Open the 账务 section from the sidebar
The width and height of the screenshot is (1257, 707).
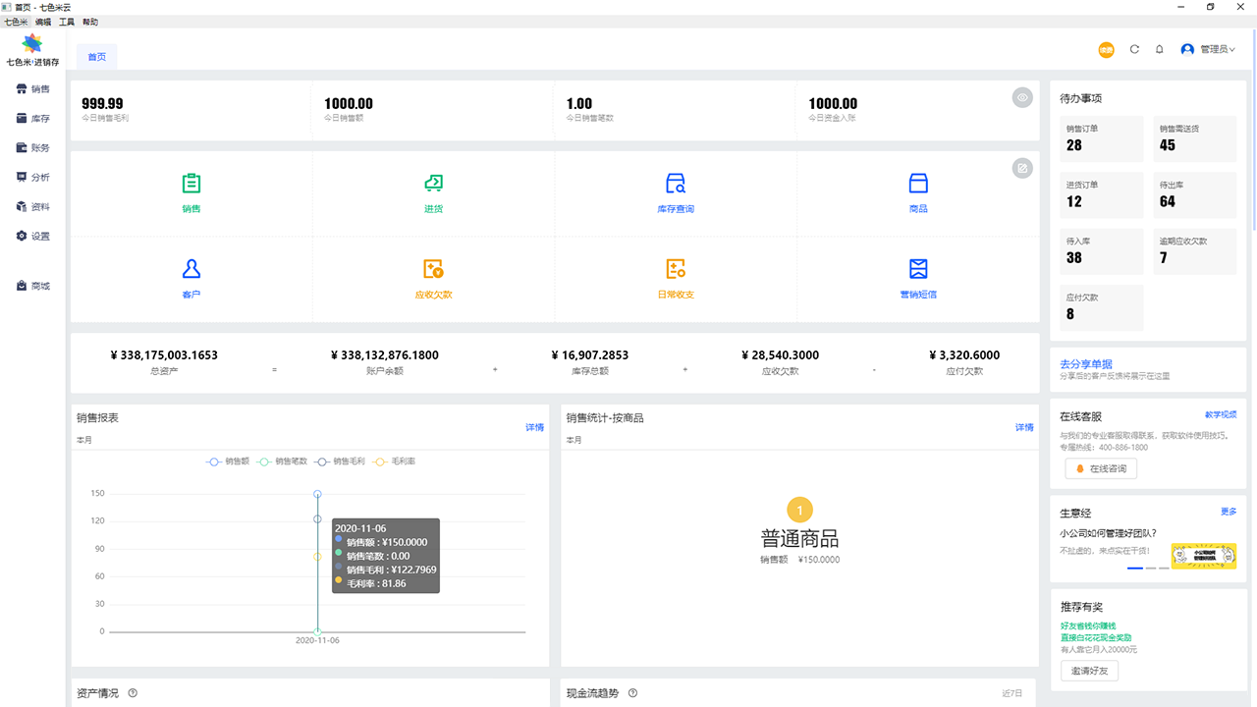tap(33, 147)
